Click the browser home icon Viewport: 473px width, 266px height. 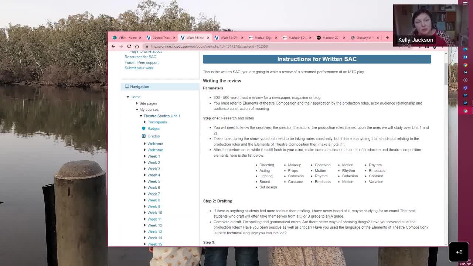[x=136, y=46]
